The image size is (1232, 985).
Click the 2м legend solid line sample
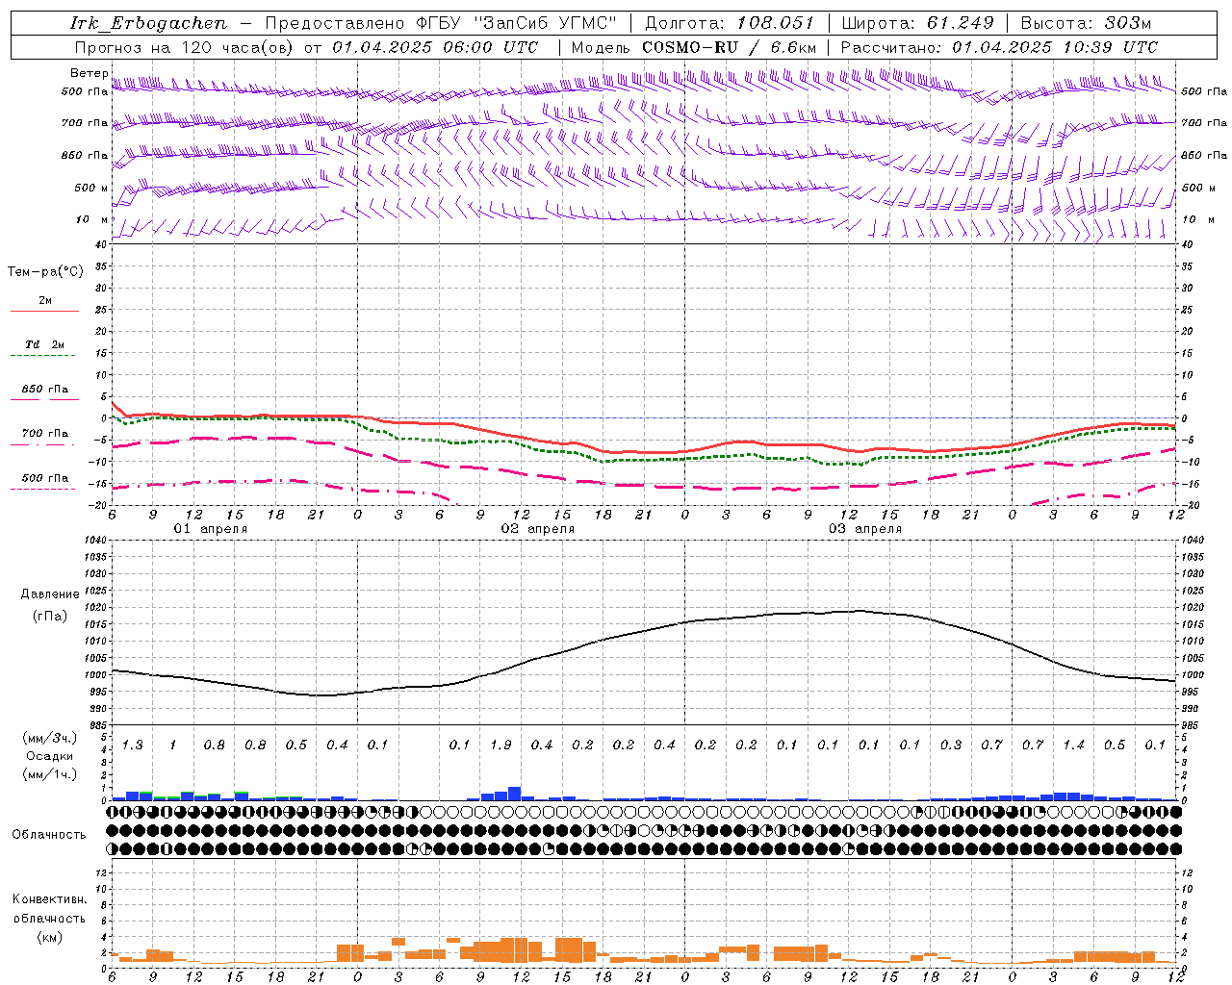(44, 311)
